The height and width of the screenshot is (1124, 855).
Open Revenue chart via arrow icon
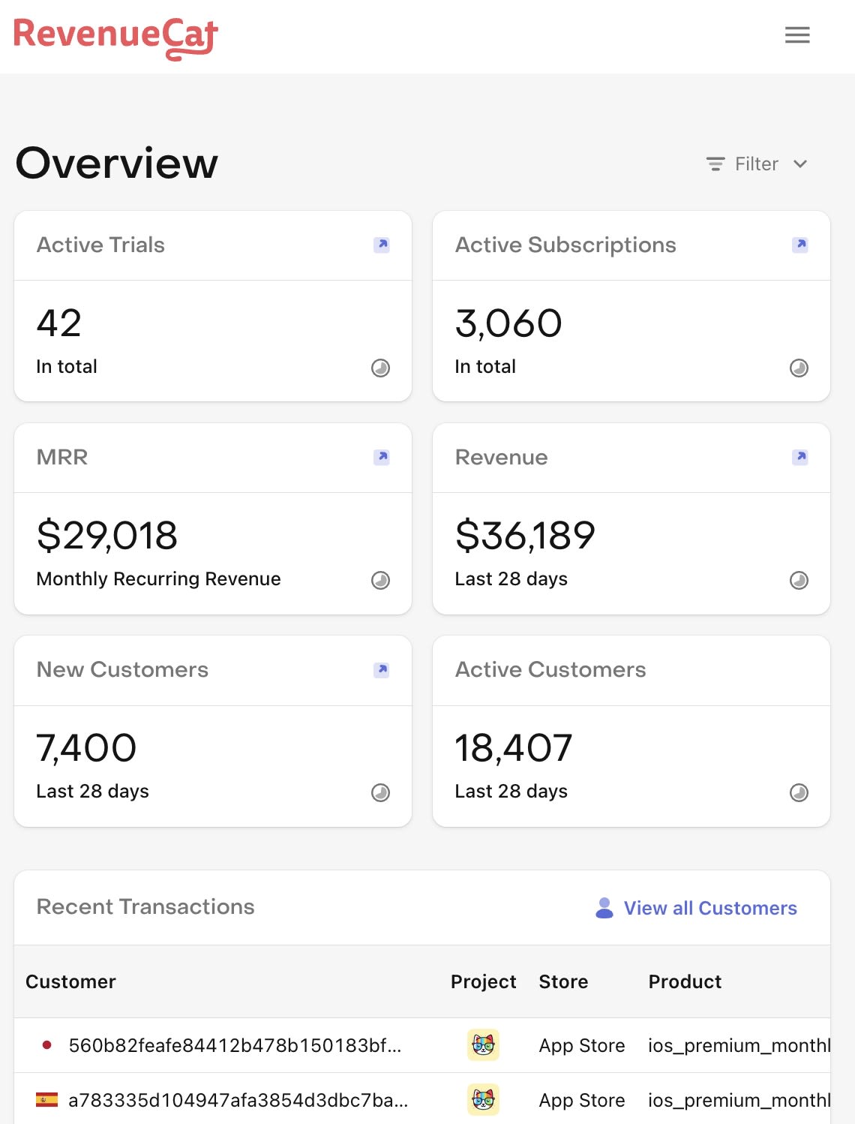[800, 457]
